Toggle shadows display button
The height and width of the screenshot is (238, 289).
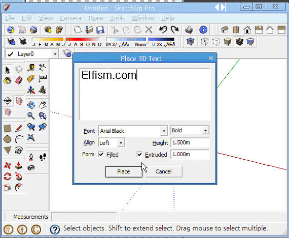pyautogui.click(x=23, y=41)
